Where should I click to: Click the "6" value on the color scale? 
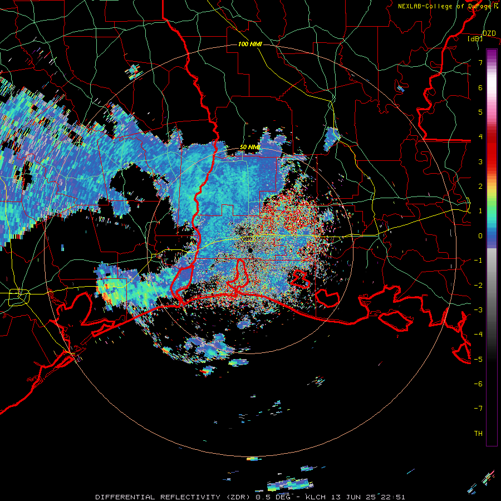point(480,87)
